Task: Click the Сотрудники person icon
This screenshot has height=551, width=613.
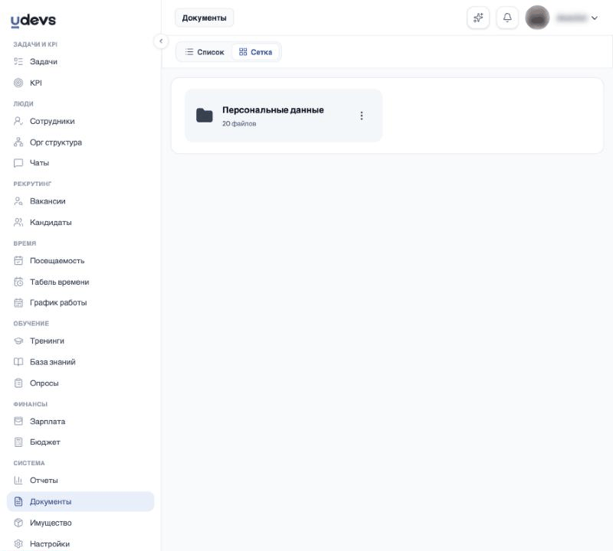Action: [18, 121]
